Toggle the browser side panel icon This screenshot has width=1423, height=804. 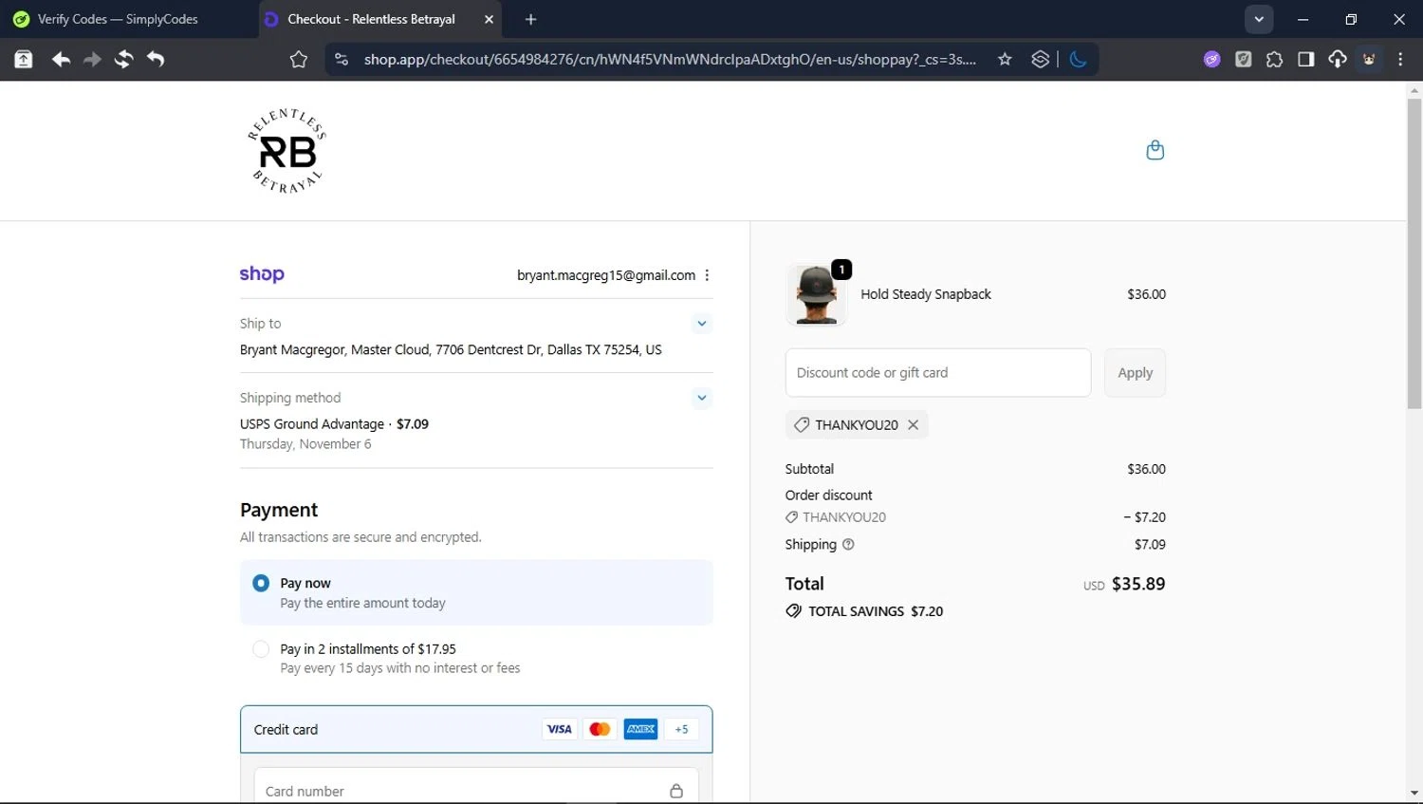tap(1305, 59)
